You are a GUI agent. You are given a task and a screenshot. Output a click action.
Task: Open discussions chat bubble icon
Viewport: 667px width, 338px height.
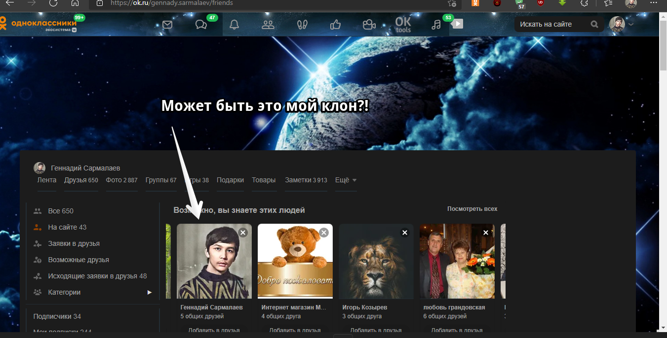(x=201, y=25)
